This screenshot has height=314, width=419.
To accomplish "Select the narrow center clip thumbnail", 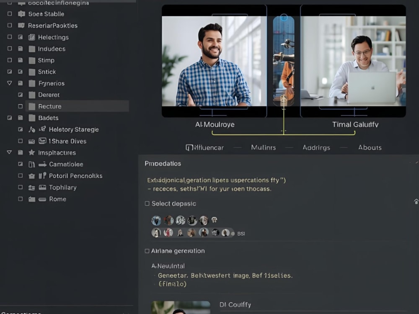I will pyautogui.click(x=284, y=61).
